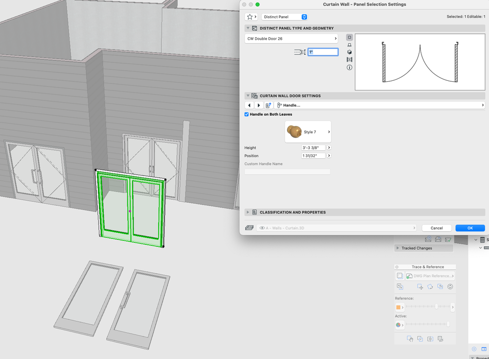Image resolution: width=489 pixels, height=359 pixels.
Task: Go to previous door settings page
Action: tap(250, 105)
